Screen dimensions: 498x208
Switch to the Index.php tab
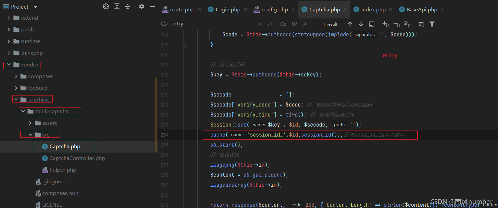373,10
